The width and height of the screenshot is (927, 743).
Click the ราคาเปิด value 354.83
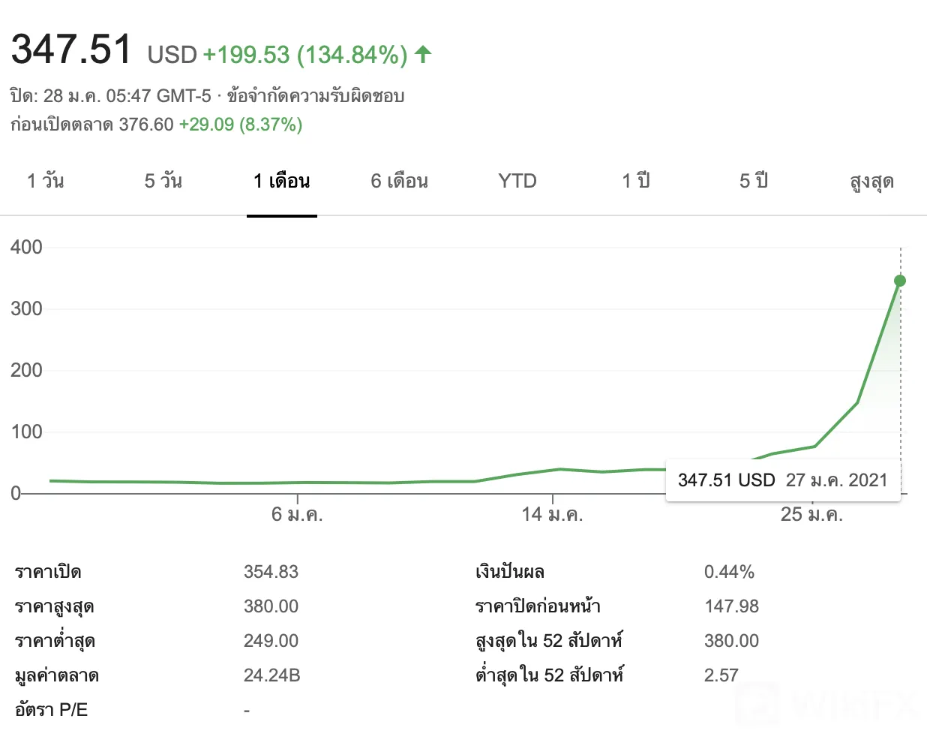coord(271,572)
